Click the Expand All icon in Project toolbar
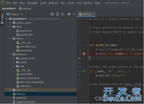Image resolution: width=144 pixels, height=104 pixels. pos(57,14)
